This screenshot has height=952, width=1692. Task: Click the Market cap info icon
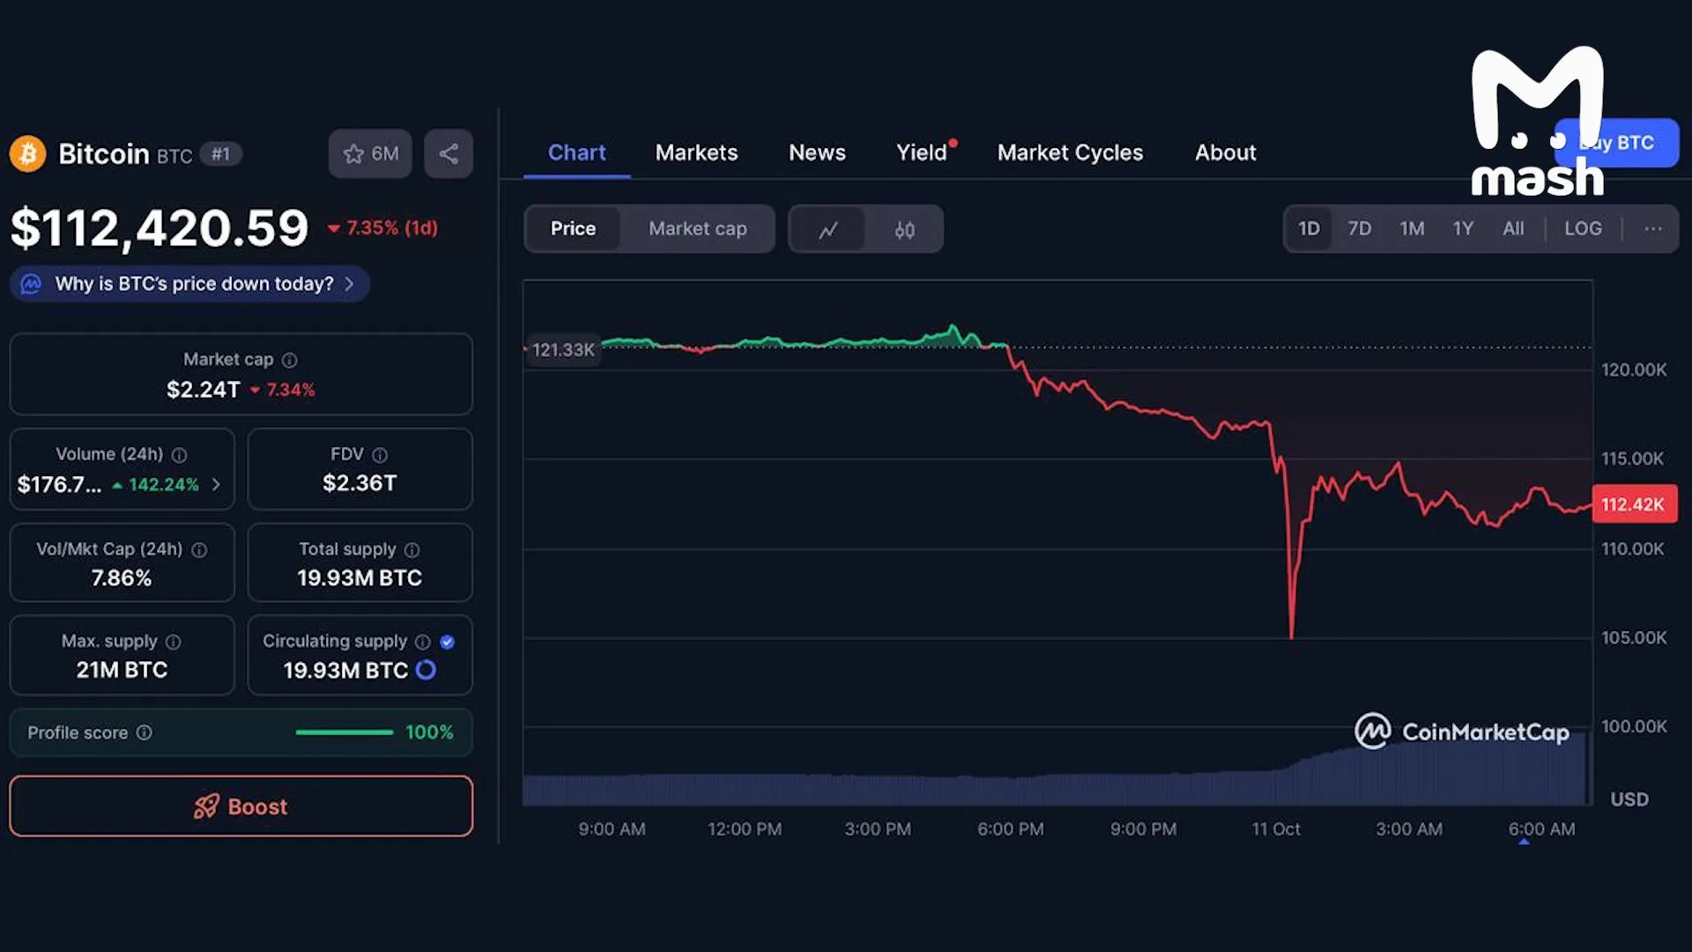point(289,361)
